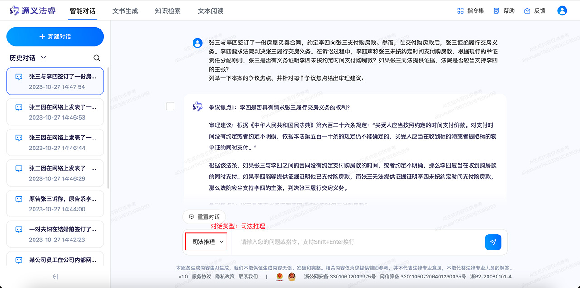Click the 新建对话 button
Viewport: 580px width, 288px height.
(x=55, y=36)
